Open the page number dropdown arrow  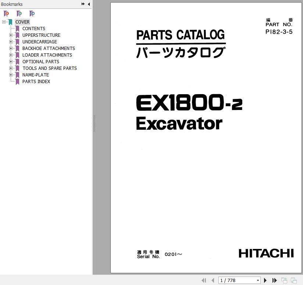point(258,280)
